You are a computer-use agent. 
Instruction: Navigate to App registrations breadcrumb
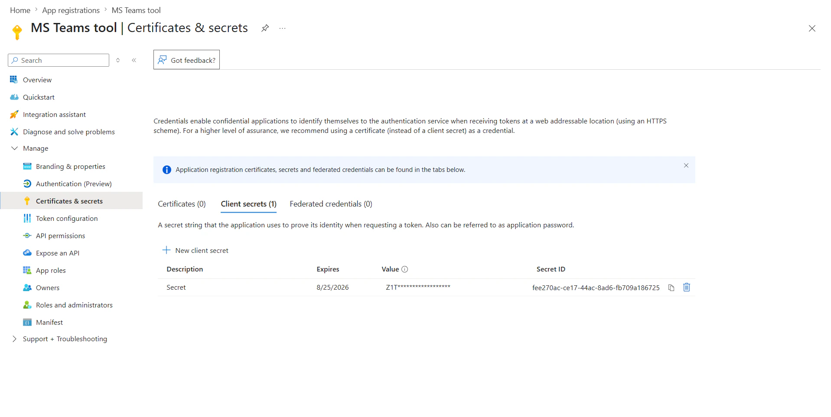coord(71,10)
